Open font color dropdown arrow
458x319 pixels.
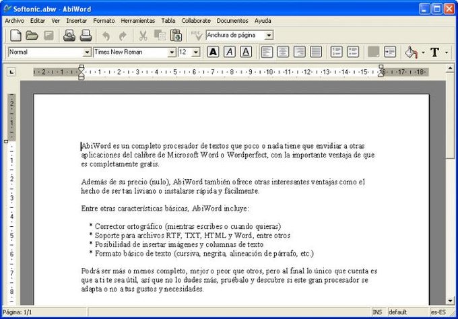coord(447,52)
